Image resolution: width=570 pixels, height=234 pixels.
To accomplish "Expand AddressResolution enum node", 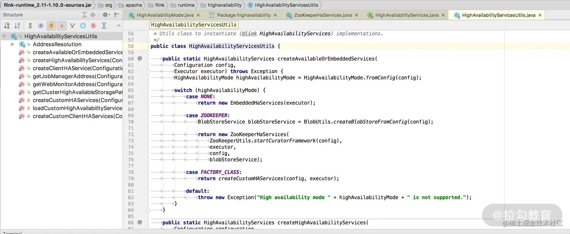I will click(12, 44).
